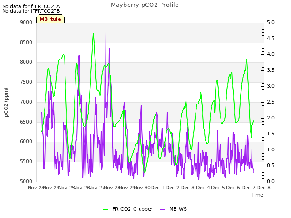Click the 5.0 right-axis tick label
291x218 pixels.
tap(271, 22)
